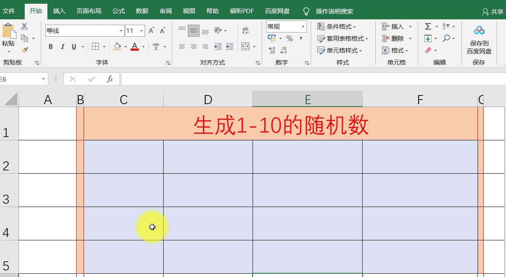This screenshot has width=506, height=277.
Task: Decrease indent in alignment group
Action: pos(218,47)
